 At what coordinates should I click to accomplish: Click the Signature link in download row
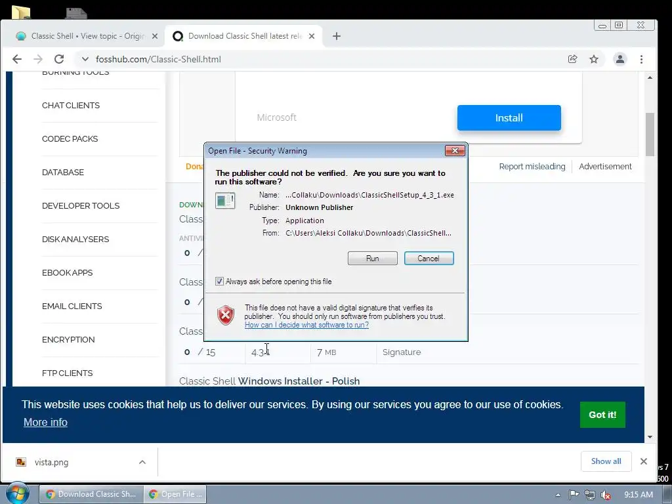(402, 352)
